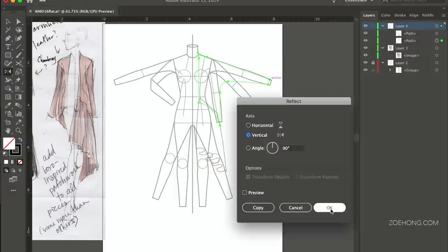The height and width of the screenshot is (252, 448).
Task: Expand the Group sublayer arrow
Action: (x=390, y=70)
